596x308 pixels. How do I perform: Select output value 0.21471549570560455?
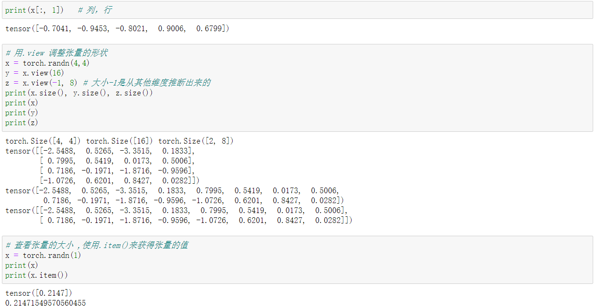point(46,303)
